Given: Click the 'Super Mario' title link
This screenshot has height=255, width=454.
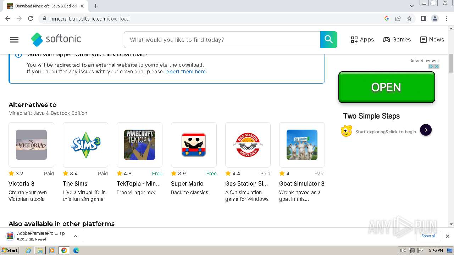Looking at the screenshot, I should coord(187,183).
